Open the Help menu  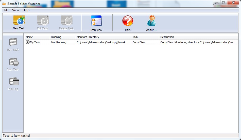click(x=26, y=10)
